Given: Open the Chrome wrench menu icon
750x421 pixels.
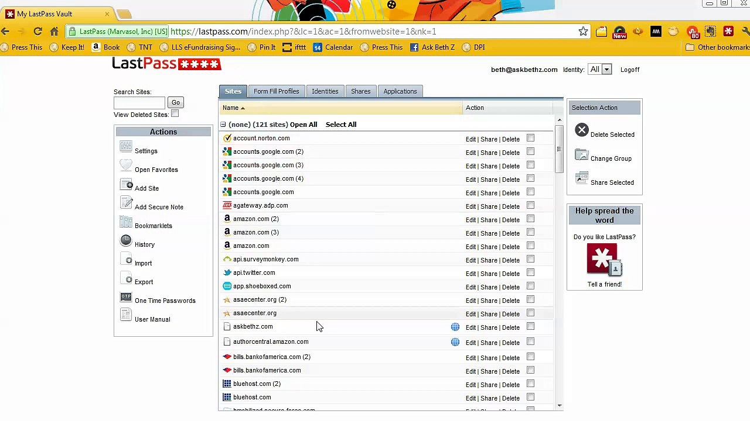Looking at the screenshot, I should pyautogui.click(x=746, y=32).
